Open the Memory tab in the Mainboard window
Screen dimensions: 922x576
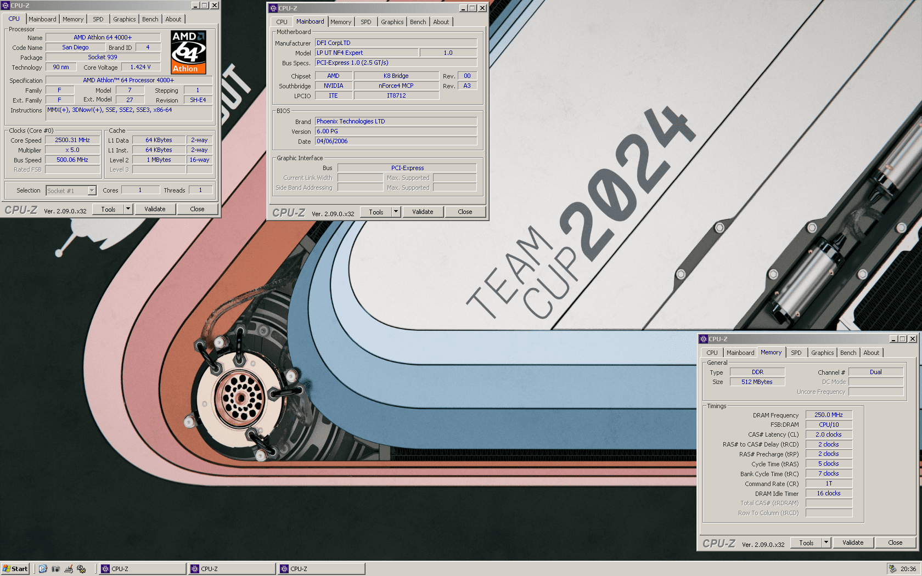click(341, 22)
